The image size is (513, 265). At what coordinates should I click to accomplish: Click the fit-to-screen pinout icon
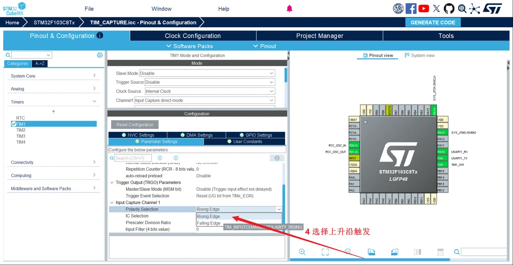tap(325, 252)
